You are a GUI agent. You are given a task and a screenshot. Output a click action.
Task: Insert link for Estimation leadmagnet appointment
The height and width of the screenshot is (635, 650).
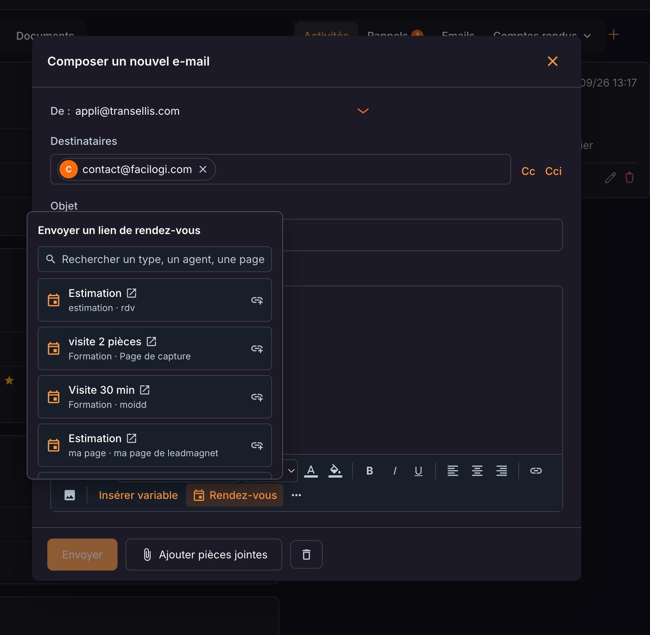click(257, 446)
